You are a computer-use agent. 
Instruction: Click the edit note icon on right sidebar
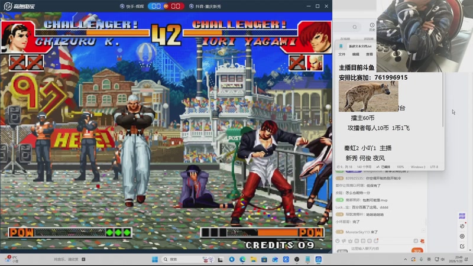tap(462, 246)
